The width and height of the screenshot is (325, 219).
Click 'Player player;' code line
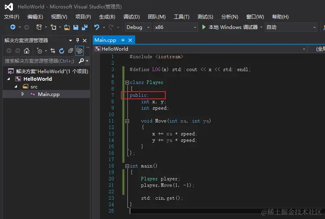[x=160, y=179]
